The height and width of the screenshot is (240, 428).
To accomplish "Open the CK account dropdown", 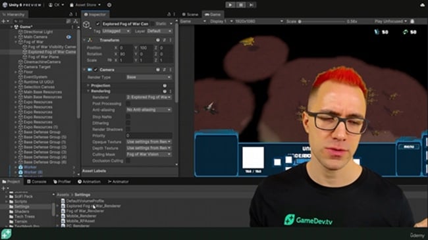I will (56, 5).
